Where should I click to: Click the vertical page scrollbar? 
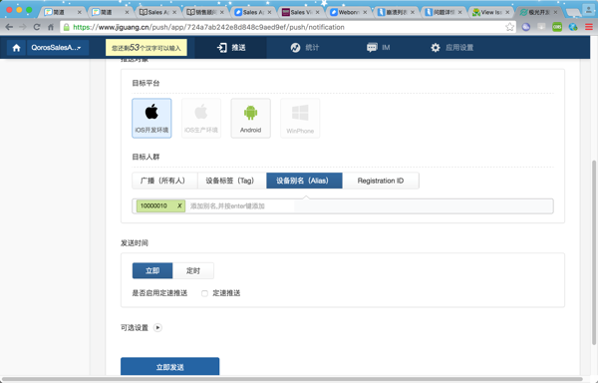tap(594, 251)
